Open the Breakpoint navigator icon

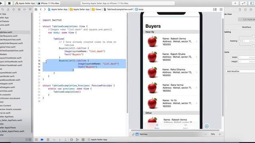25,10
